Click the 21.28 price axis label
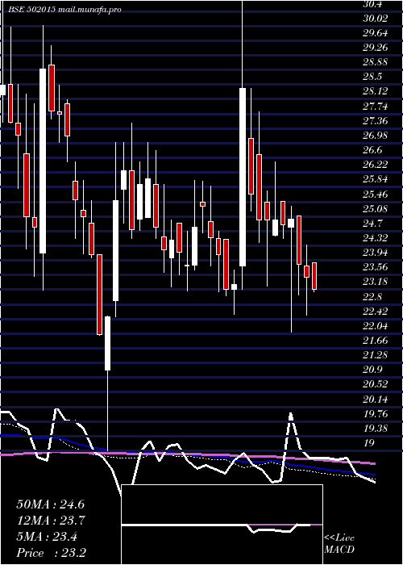Image resolution: width=403 pixels, height=565 pixels. pyautogui.click(x=375, y=354)
